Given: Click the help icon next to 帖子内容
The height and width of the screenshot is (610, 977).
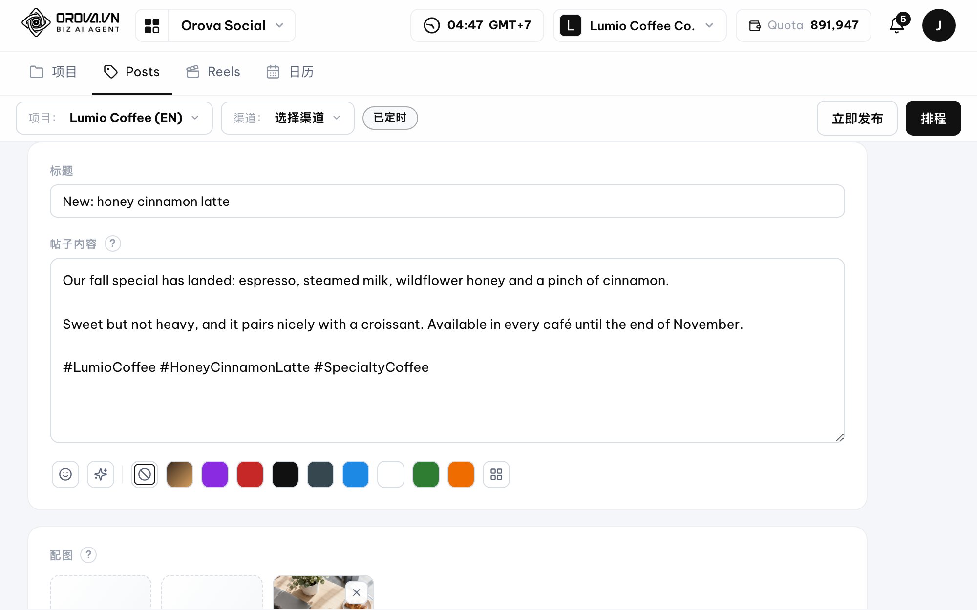Looking at the screenshot, I should 113,244.
